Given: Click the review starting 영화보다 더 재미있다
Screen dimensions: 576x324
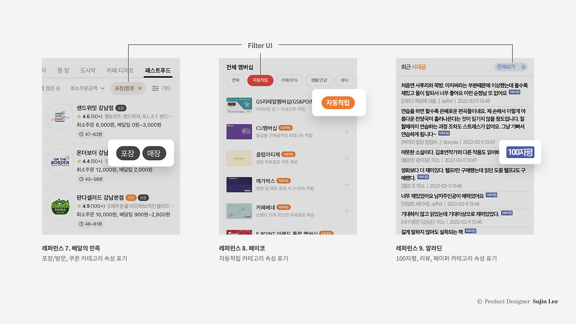Looking at the screenshot, I should tap(463, 174).
